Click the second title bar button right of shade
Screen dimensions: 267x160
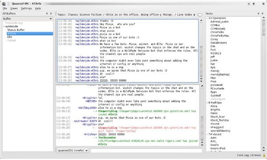click(254, 4)
